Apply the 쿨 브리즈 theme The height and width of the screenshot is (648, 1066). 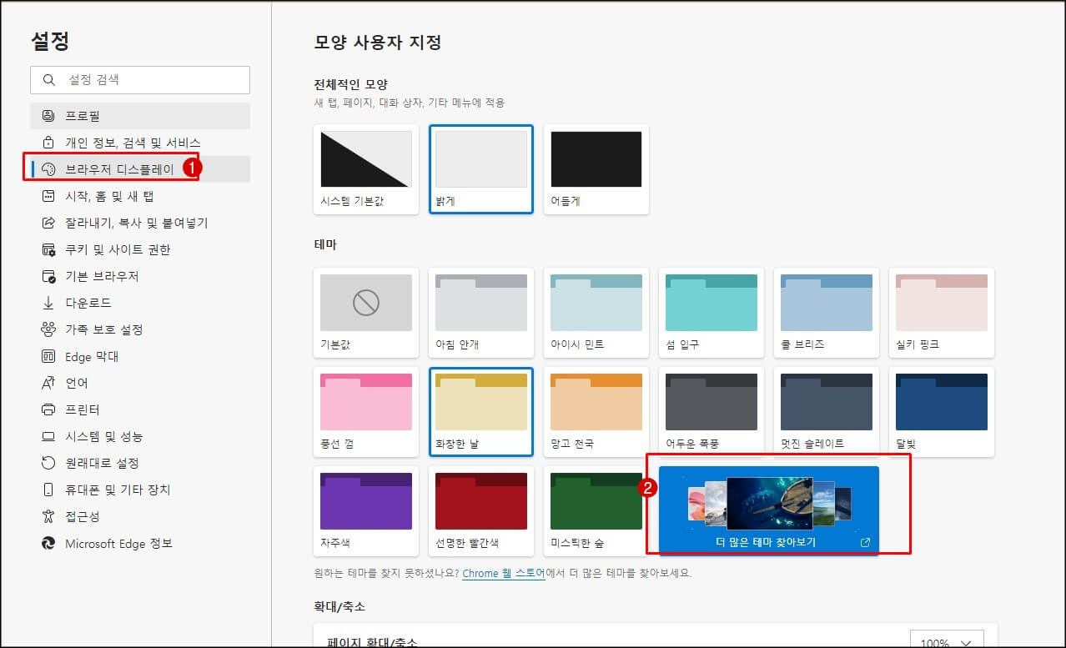(827, 313)
